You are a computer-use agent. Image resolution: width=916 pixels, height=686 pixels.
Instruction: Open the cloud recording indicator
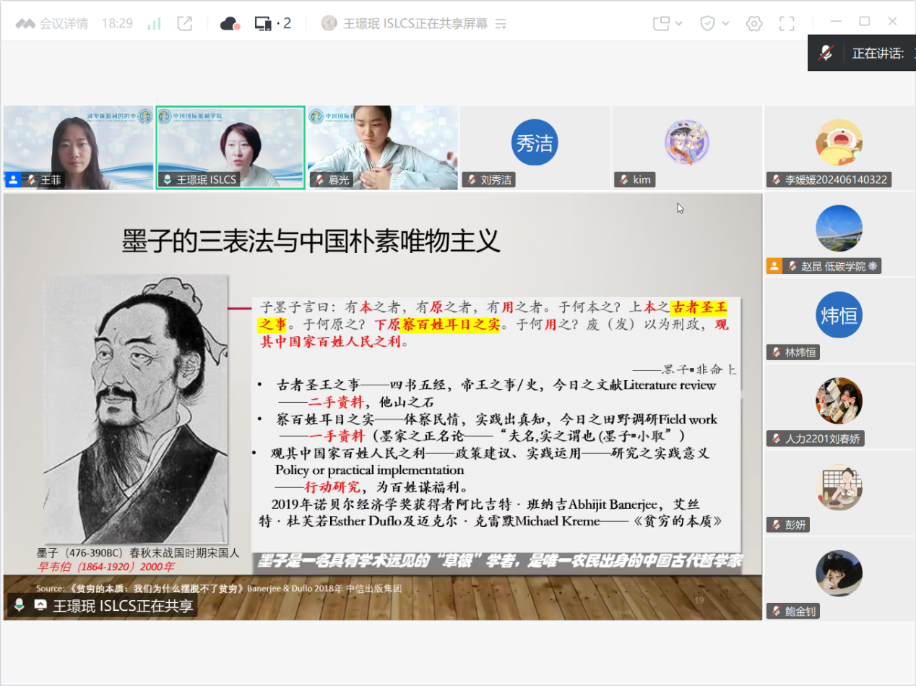(230, 24)
